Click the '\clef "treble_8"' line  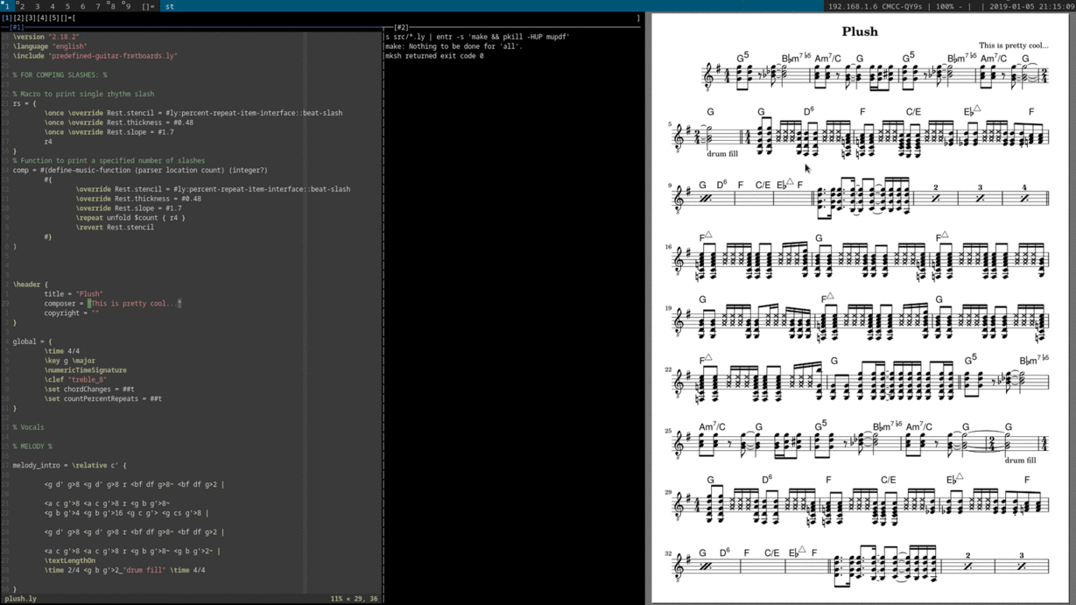point(75,379)
